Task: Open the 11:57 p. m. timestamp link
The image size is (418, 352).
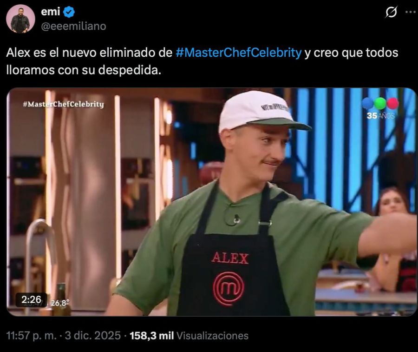Action: 32,335
